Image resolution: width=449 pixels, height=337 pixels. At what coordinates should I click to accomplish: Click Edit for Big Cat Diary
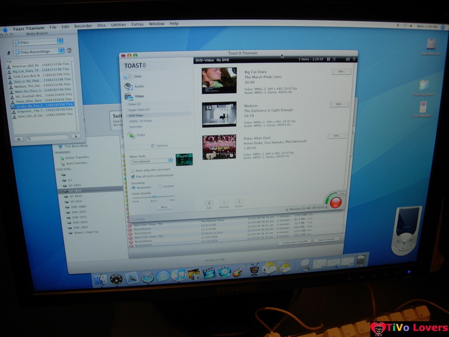click(x=340, y=71)
